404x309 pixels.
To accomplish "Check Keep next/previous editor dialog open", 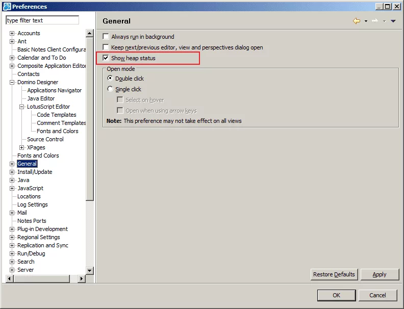I will (x=106, y=47).
